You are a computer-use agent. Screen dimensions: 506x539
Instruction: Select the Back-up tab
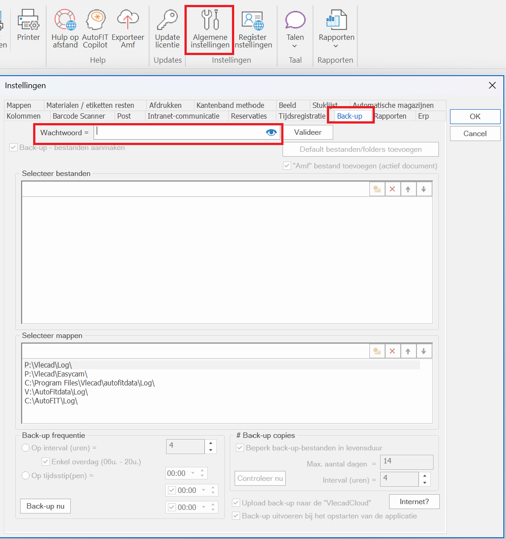[x=350, y=116]
